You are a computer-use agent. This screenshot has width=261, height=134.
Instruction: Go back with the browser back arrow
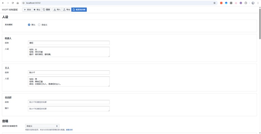pyautogui.click(x=3, y=3)
